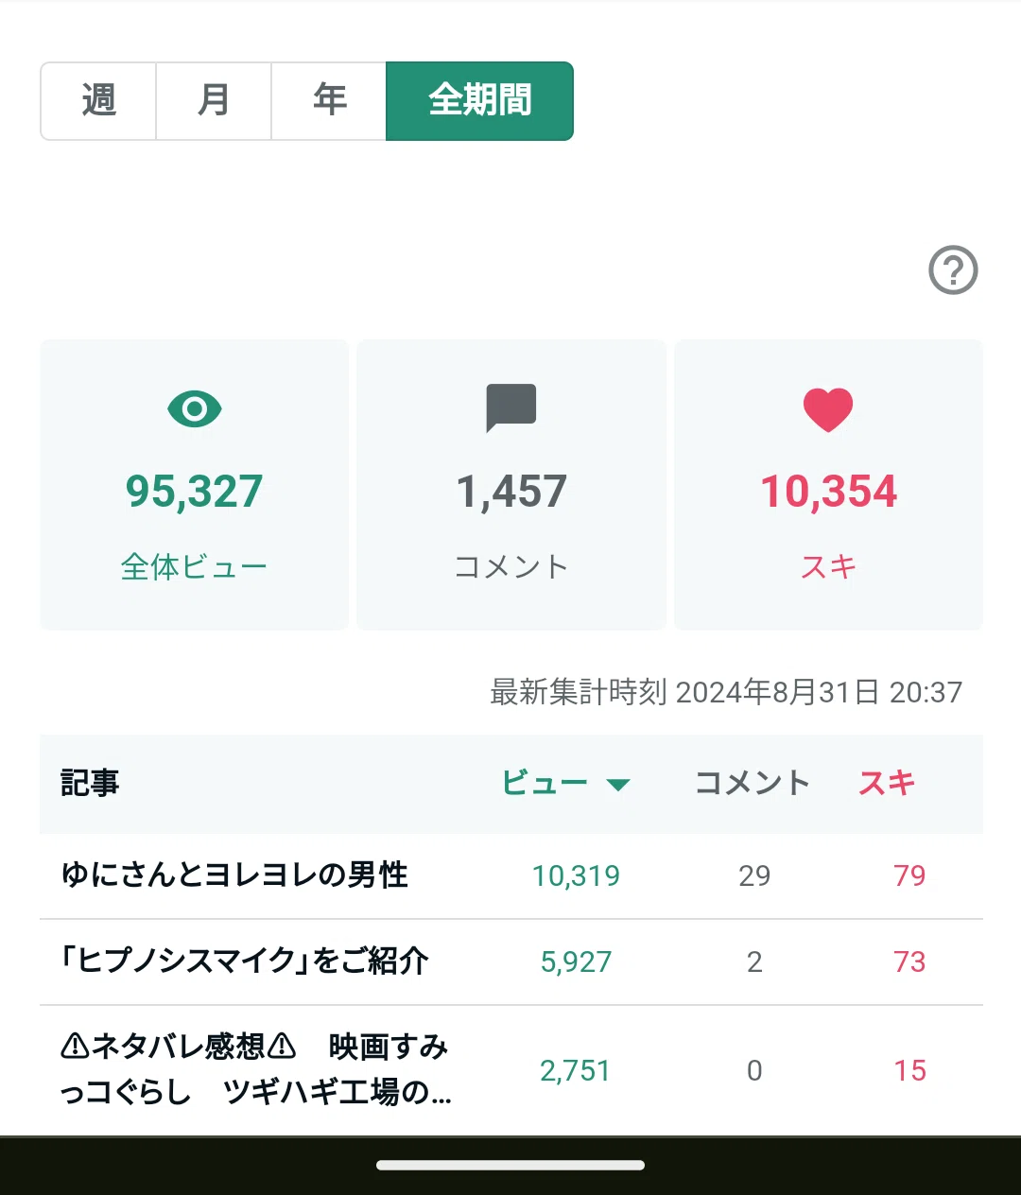Screen dimensions: 1021x1195
Task: Tap the 10,319 view count cell
Action: 576,876
